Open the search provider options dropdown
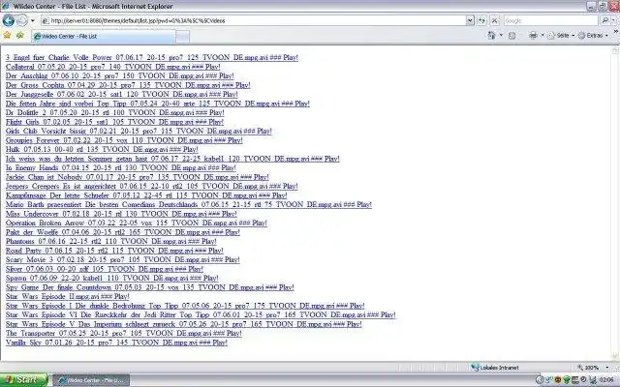The width and height of the screenshot is (620, 387). tap(614, 20)
